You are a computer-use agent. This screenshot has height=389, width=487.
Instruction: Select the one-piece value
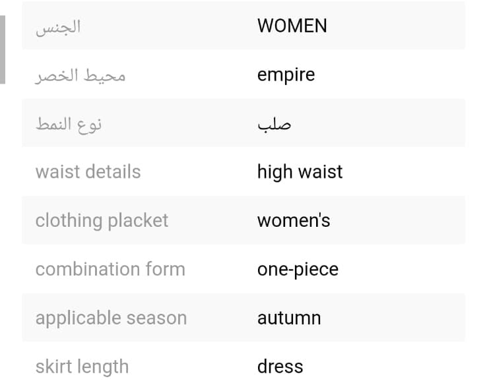point(298,269)
